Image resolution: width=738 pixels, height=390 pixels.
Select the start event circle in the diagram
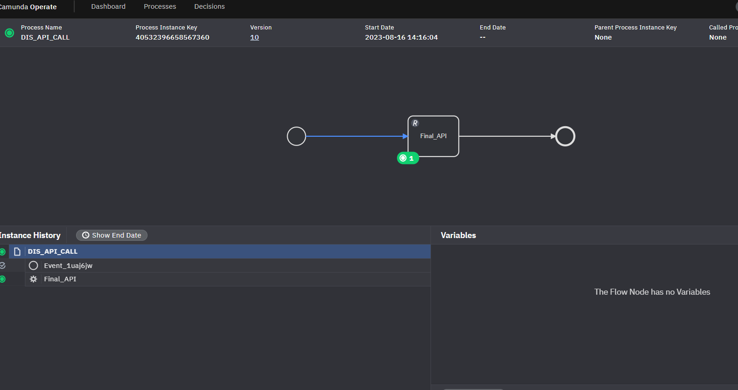click(296, 136)
